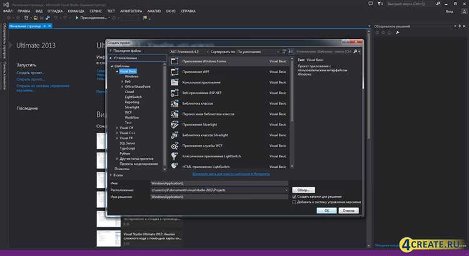Expand the 'Последние файлы' section
469x256 pixels.
click(x=110, y=51)
